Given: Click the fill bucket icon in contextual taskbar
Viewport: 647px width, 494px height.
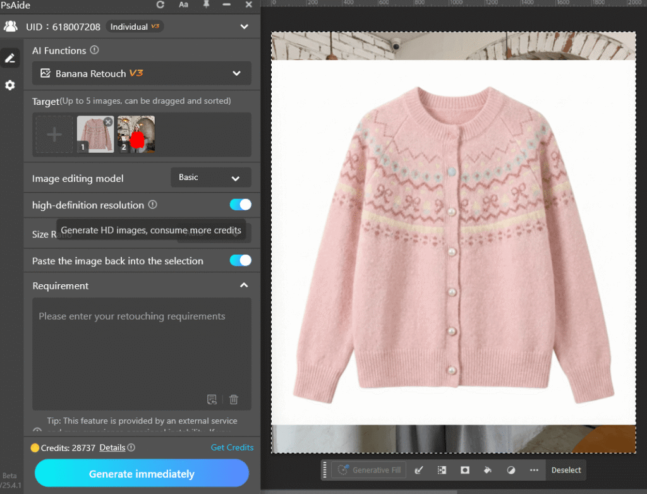Looking at the screenshot, I should (x=488, y=470).
